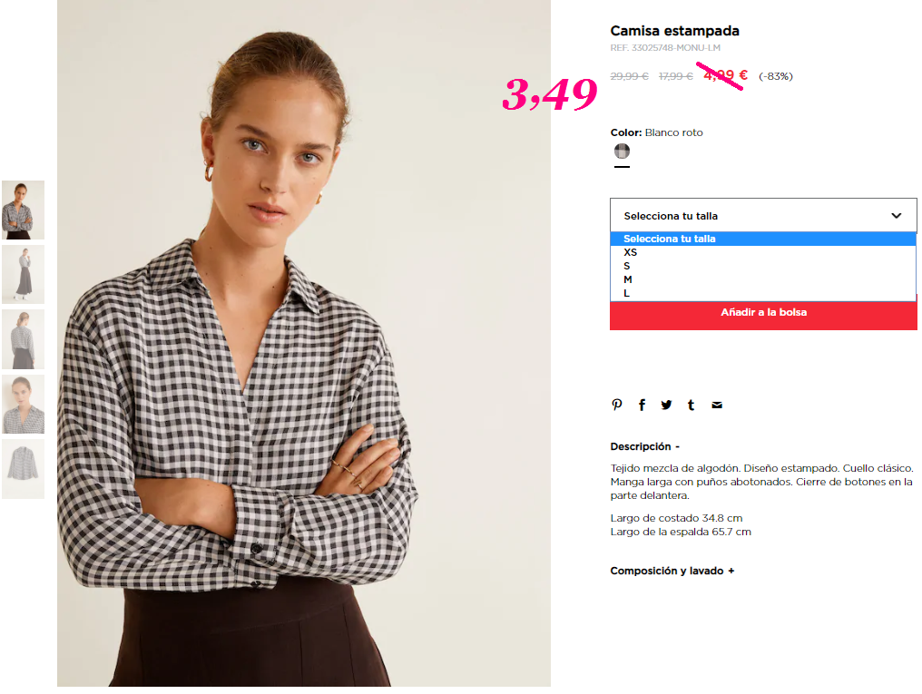Select the Blanco roto color swatch

pos(622,151)
